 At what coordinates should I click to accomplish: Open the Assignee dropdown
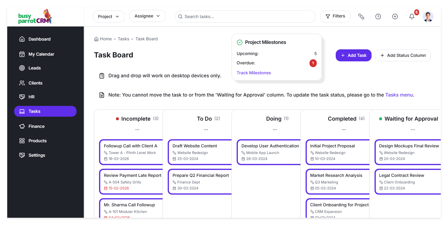click(147, 16)
